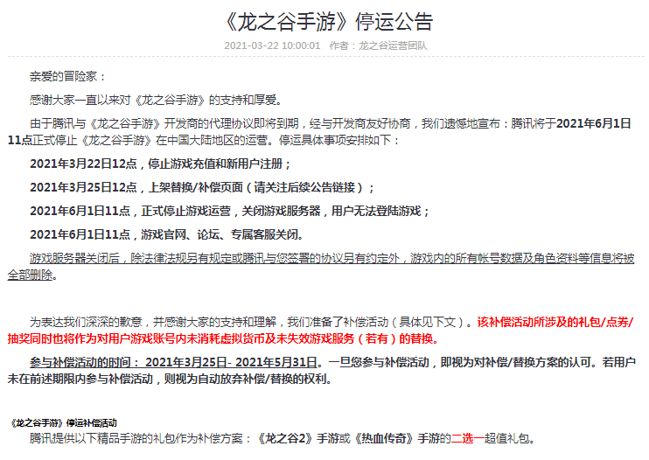Viewport: 649px width, 460px height.
Task: Click the line 感谢大家一直以来对《龙之谷手游》的支持和厚爱
Action: [157, 100]
